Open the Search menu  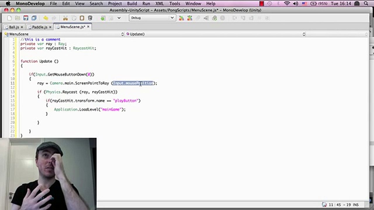click(96, 3)
